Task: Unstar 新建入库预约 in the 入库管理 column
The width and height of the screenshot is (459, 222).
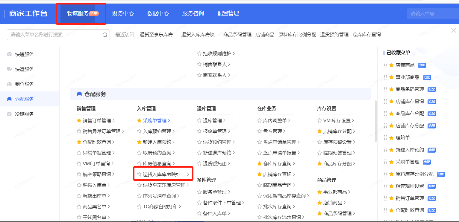Action: [x=139, y=142]
